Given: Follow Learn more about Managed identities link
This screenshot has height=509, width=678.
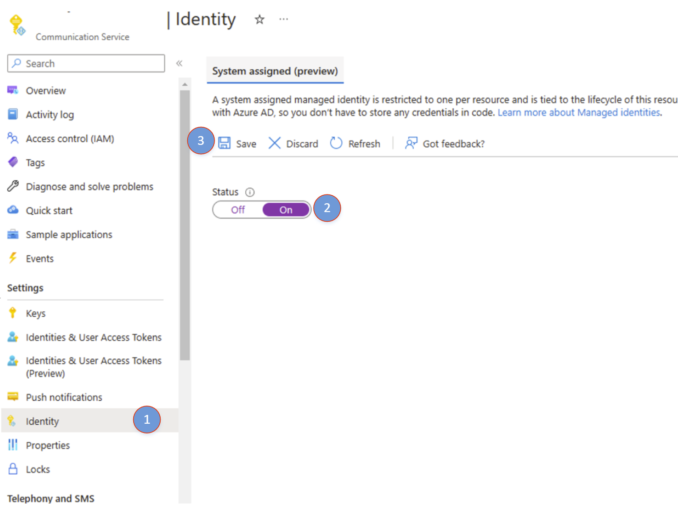Looking at the screenshot, I should coord(579,113).
